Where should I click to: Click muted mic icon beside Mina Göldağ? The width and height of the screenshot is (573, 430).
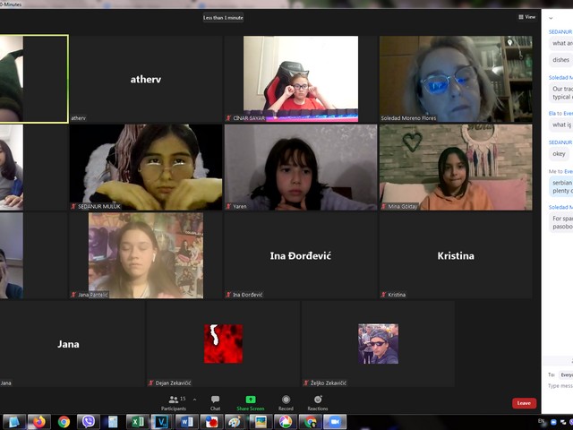(x=383, y=207)
